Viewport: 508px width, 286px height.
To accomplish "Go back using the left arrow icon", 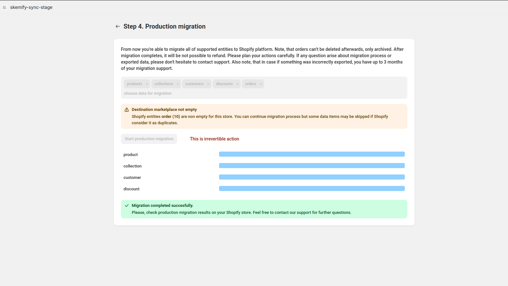I will 118,26.
